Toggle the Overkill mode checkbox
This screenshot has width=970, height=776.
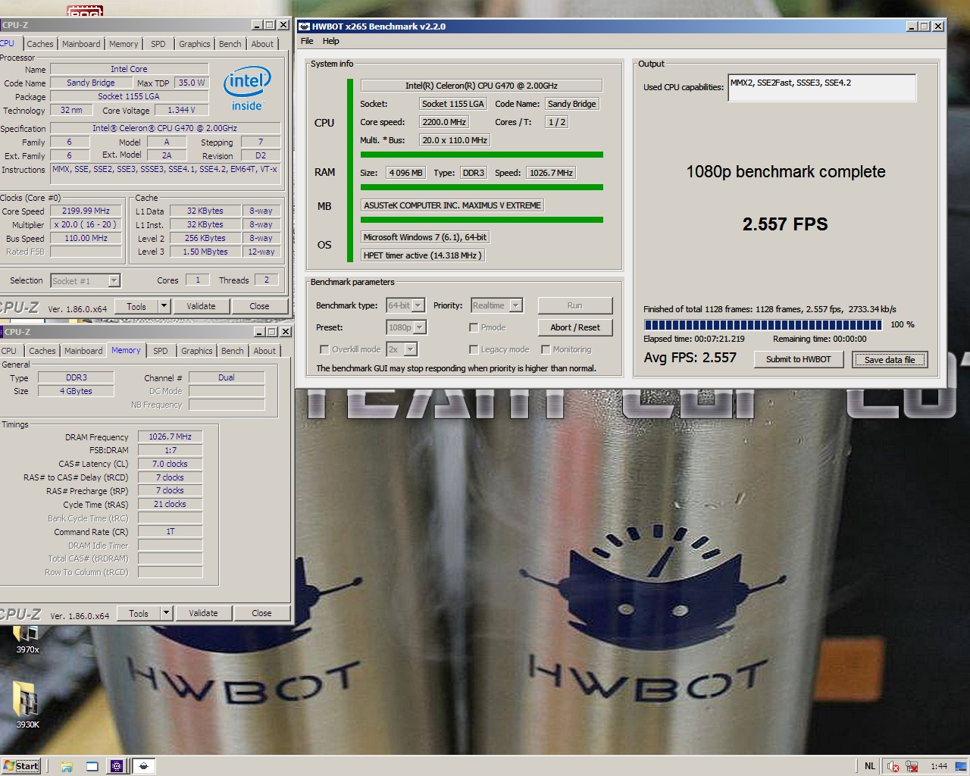324,349
